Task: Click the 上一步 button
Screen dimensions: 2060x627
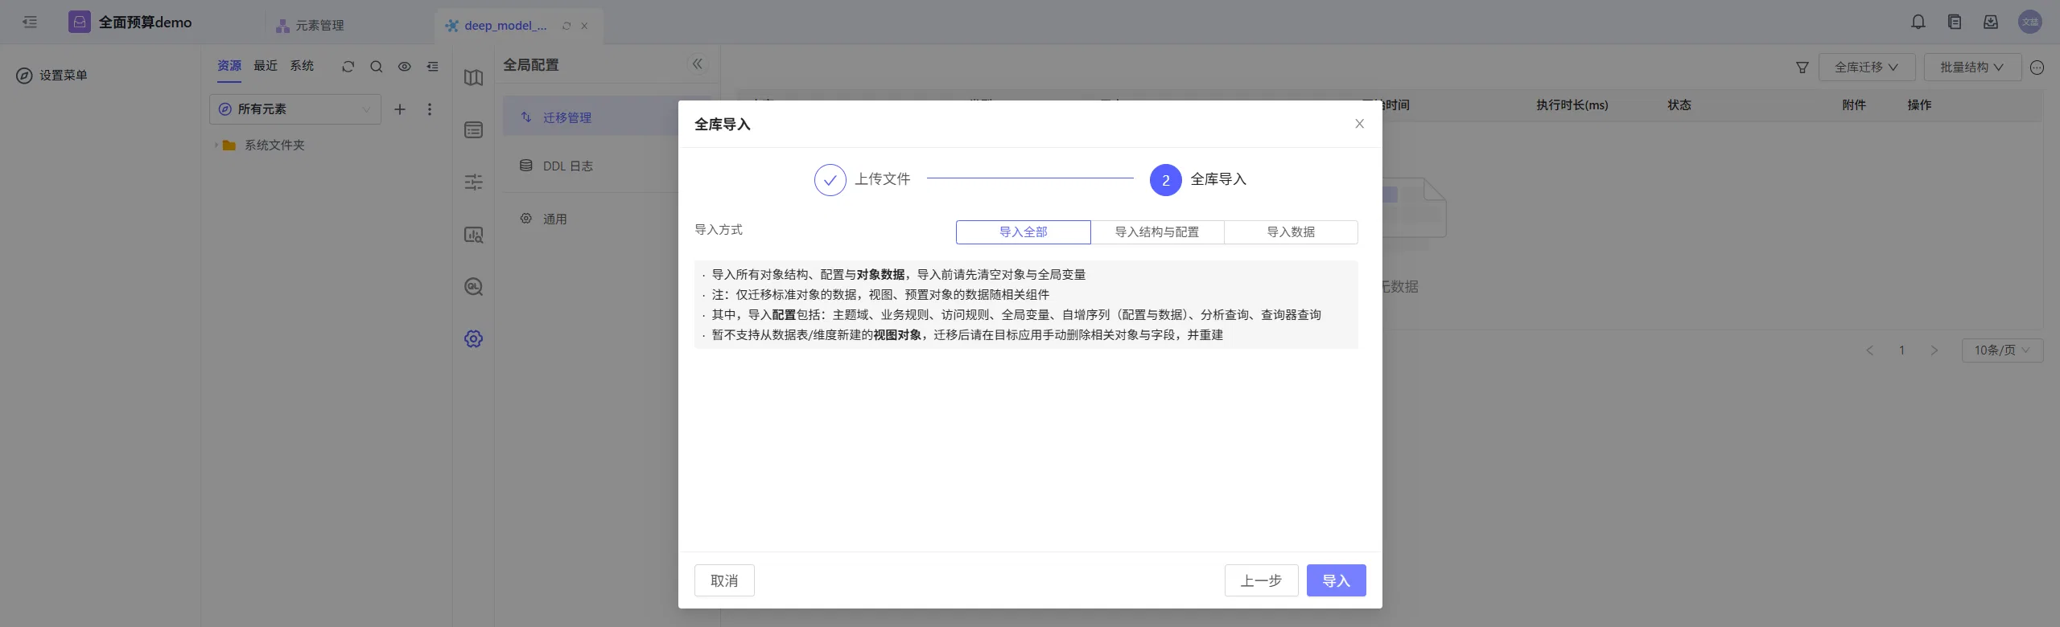Action: 1261,580
